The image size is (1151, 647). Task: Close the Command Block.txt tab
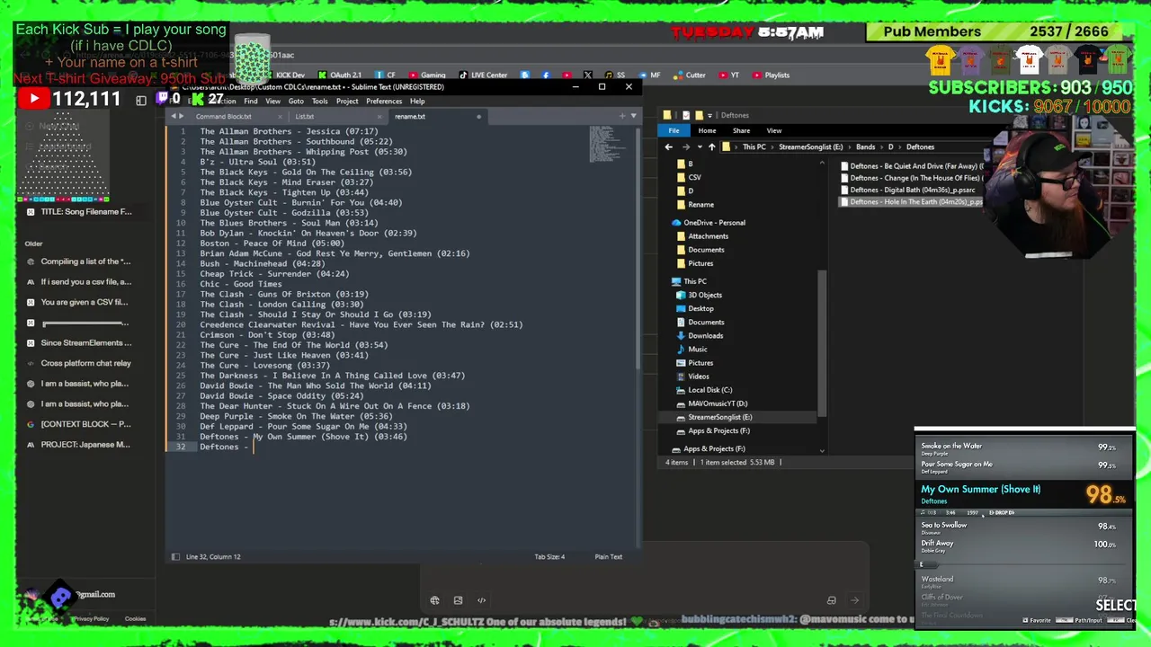click(x=280, y=117)
